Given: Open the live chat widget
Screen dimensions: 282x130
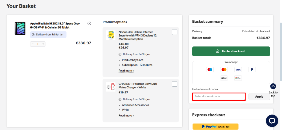Looking at the screenshot, I should pos(272,121).
